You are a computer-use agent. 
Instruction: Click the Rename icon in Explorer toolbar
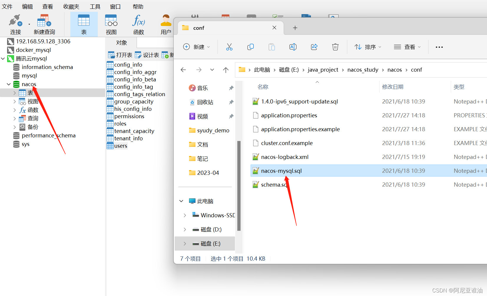click(x=293, y=47)
